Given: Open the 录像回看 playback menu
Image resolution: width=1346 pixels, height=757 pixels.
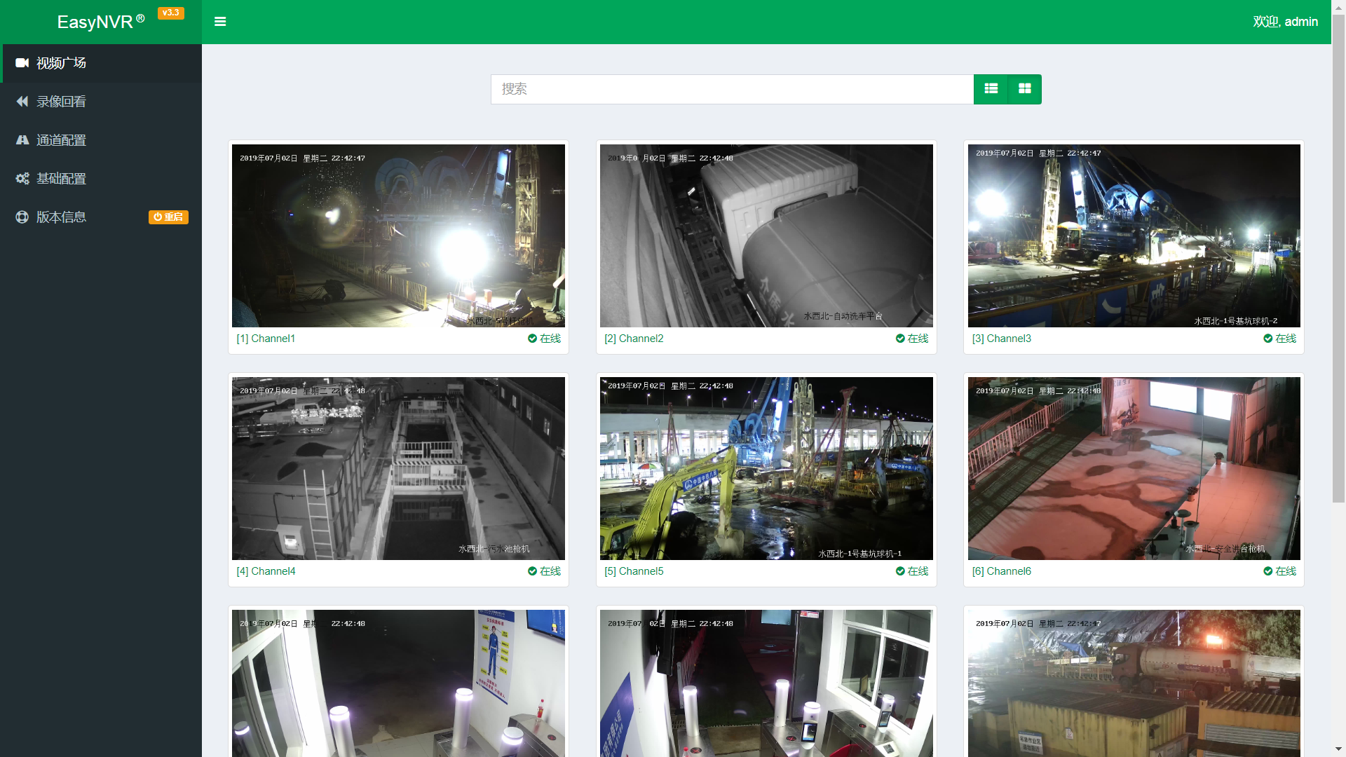Looking at the screenshot, I should pos(61,102).
